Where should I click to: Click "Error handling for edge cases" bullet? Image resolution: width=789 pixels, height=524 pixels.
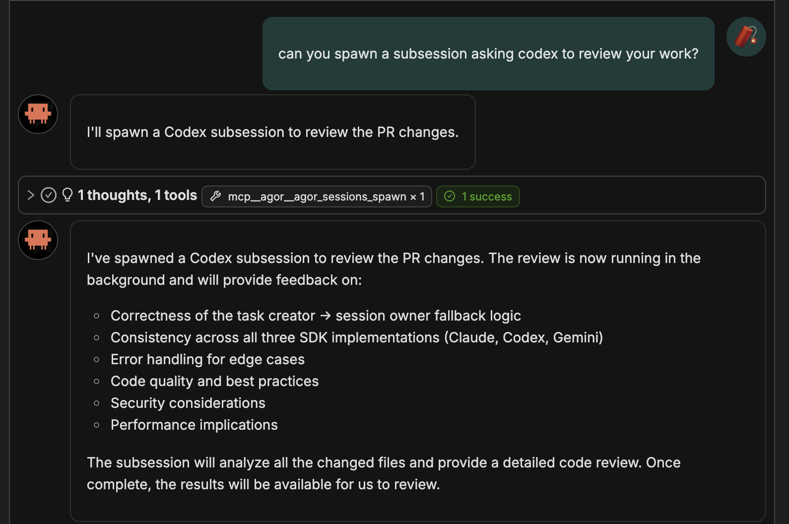click(x=207, y=359)
